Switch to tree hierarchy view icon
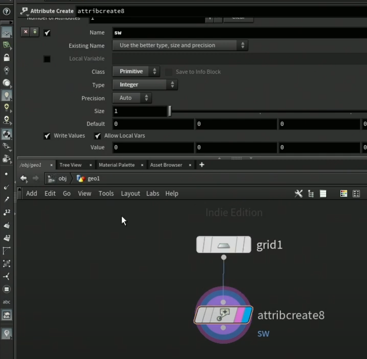Viewport: 367px width, 359px height. tap(311, 194)
